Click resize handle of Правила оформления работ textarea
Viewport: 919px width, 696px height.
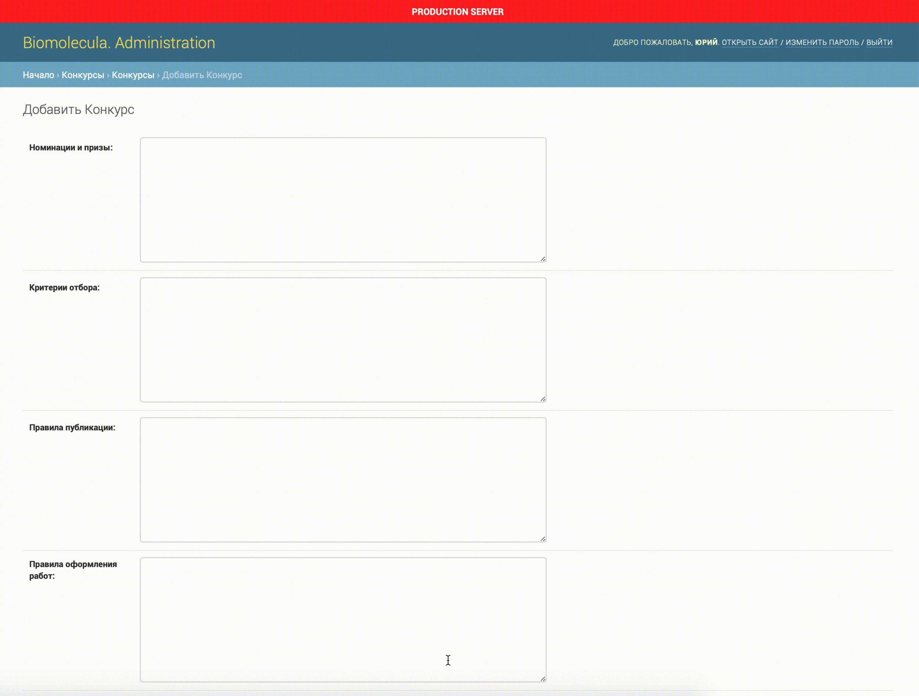click(x=543, y=679)
